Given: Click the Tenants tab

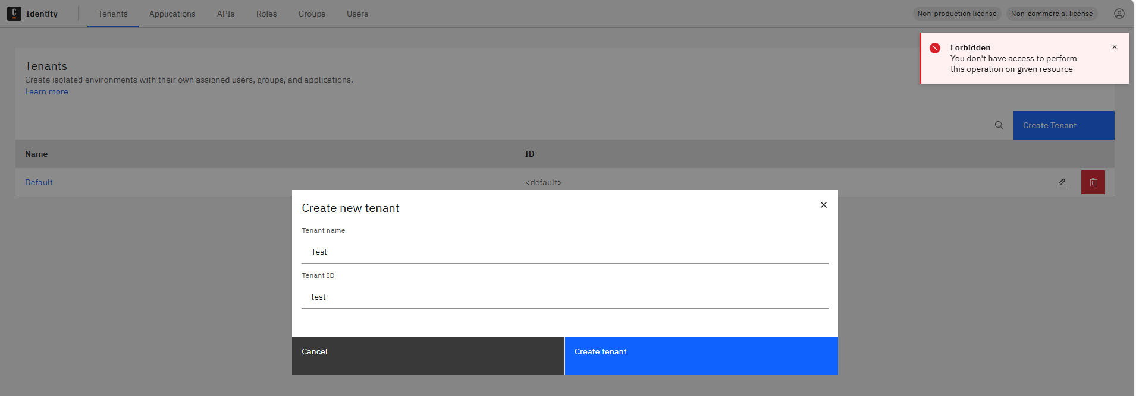Looking at the screenshot, I should point(112,14).
